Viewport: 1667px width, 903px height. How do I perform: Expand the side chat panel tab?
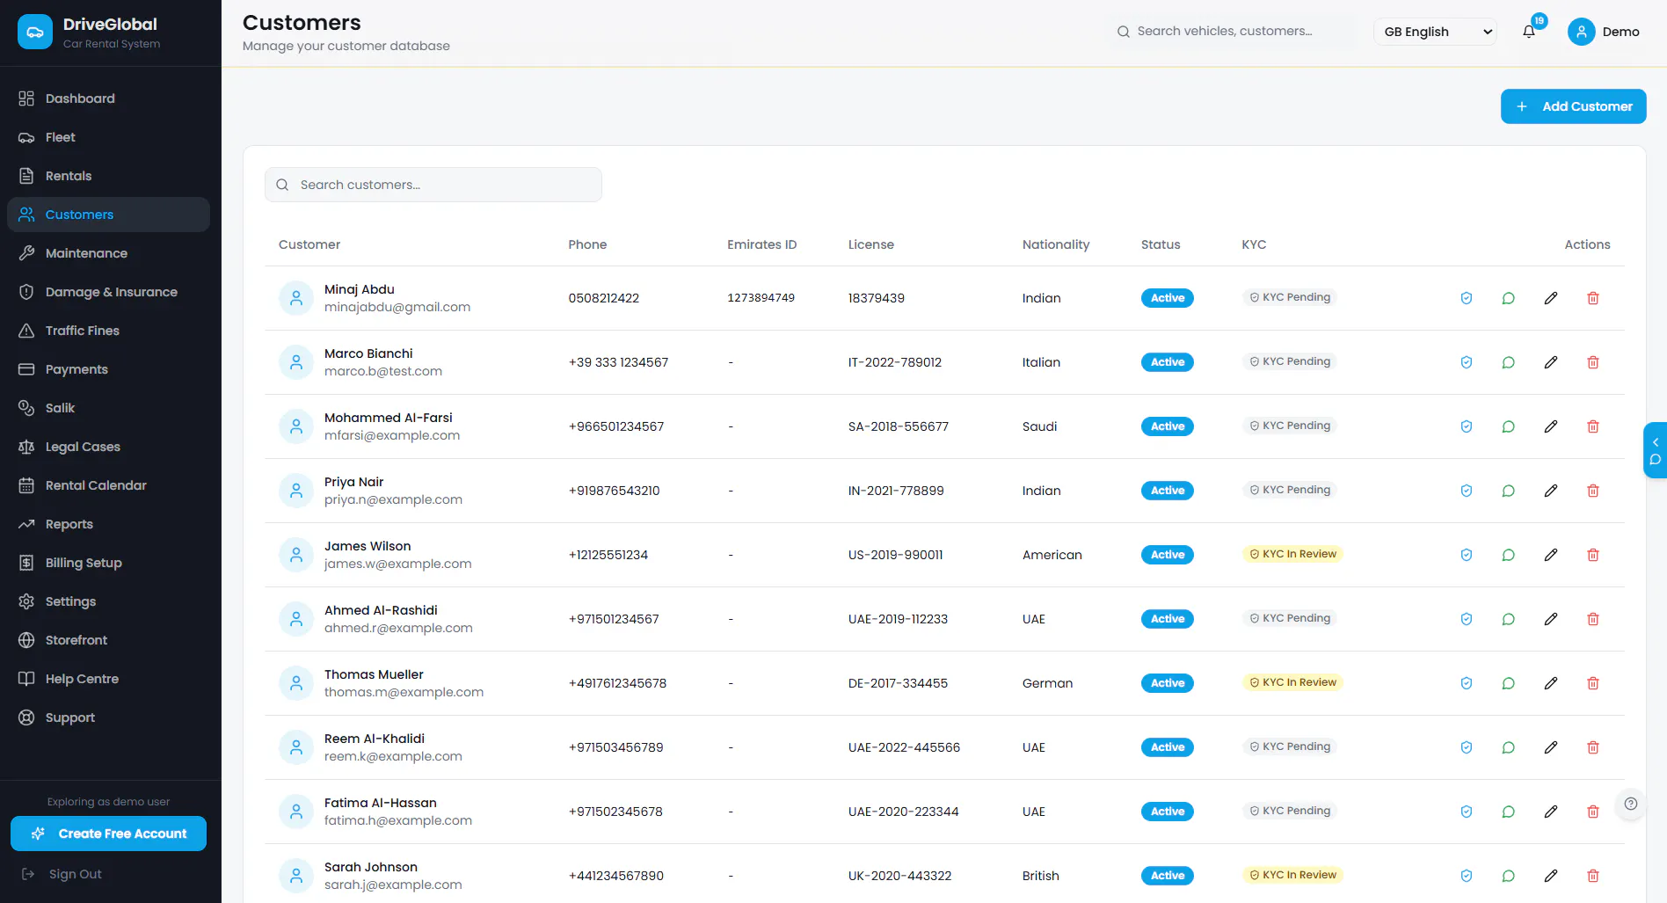click(x=1655, y=450)
